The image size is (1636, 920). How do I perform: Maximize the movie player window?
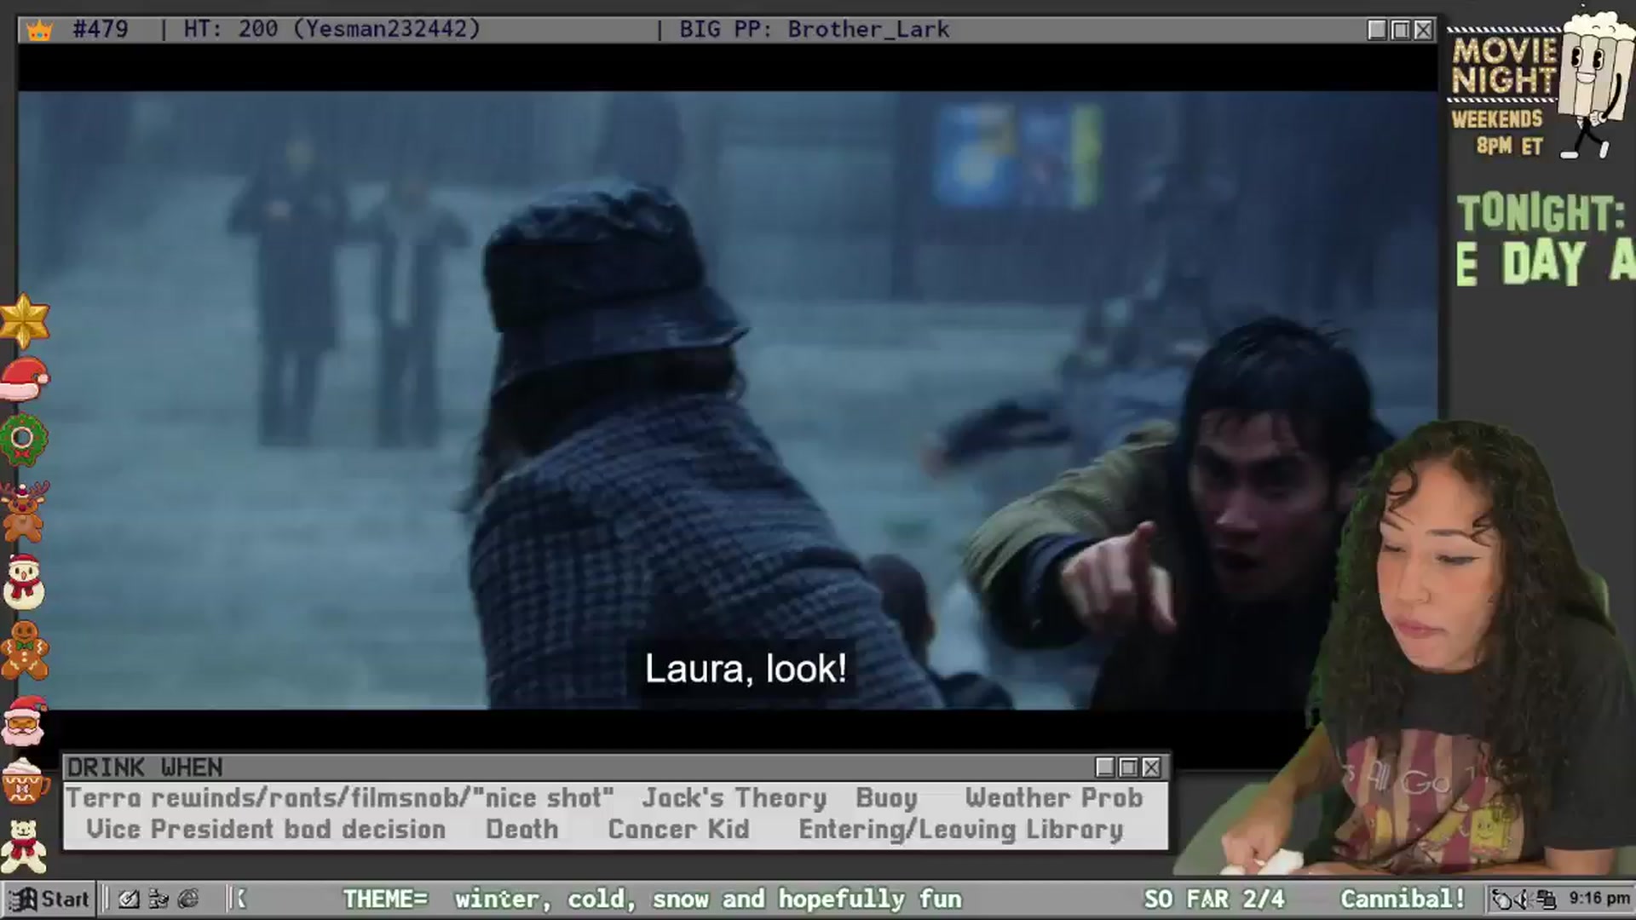point(1400,30)
